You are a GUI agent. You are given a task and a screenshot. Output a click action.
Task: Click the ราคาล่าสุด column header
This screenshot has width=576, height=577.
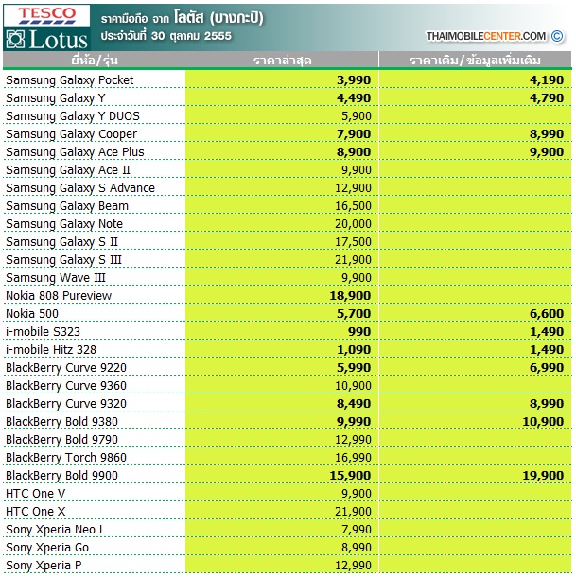[x=282, y=60]
